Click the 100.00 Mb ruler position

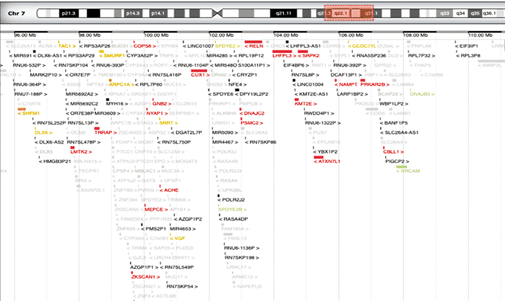coord(155,34)
